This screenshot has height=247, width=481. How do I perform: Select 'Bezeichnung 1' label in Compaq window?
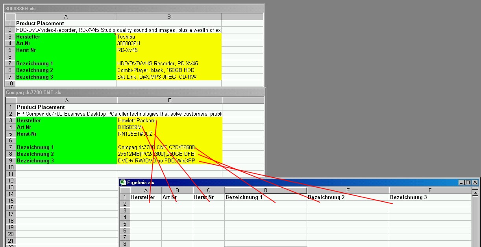(x=67, y=147)
